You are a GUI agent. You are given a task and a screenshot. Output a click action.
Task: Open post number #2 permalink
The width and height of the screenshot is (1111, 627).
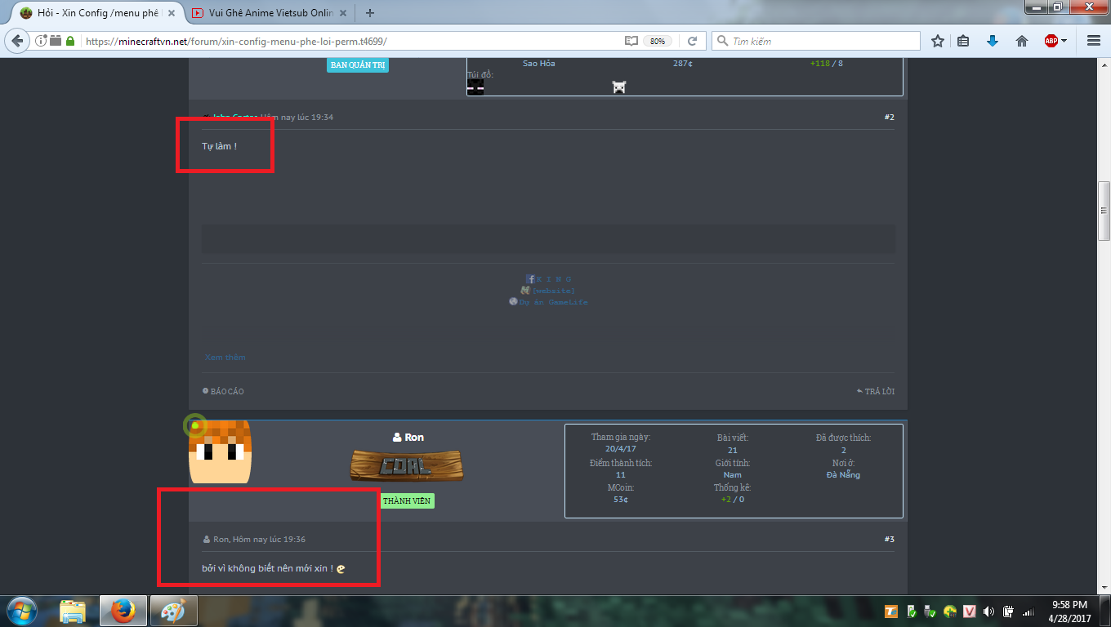890,118
